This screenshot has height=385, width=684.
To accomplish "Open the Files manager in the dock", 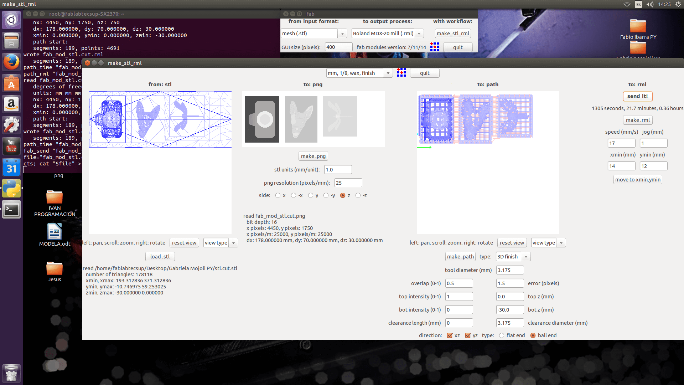I will pyautogui.click(x=11, y=41).
